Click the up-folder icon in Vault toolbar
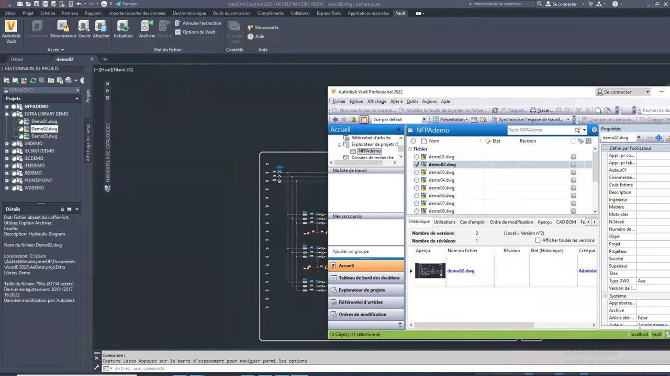Image resolution: width=670 pixels, height=376 pixels. (x=353, y=120)
